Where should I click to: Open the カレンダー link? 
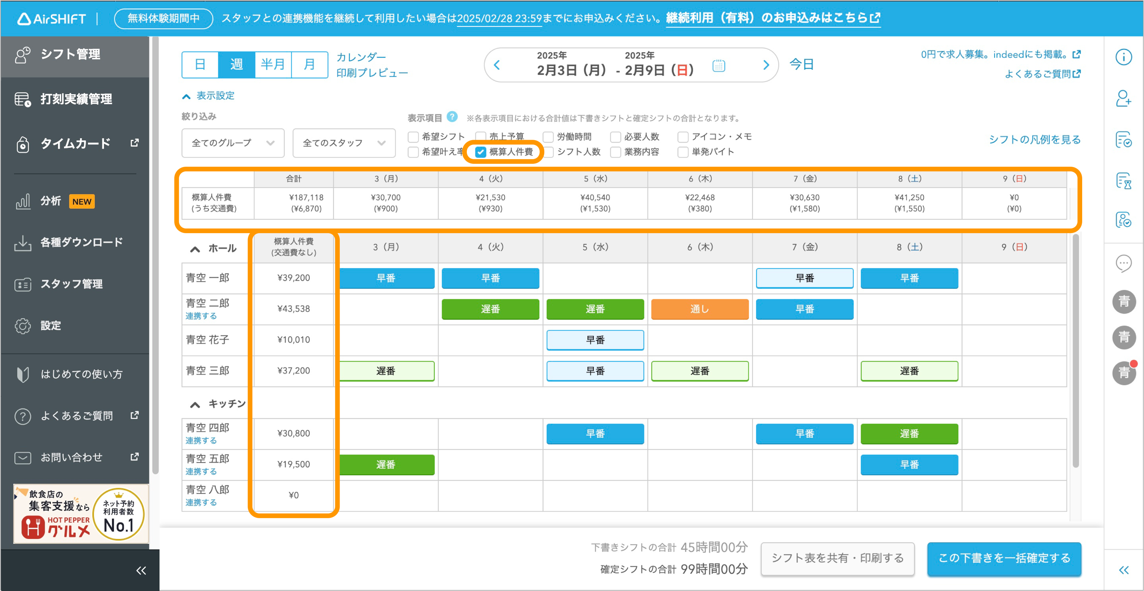click(361, 57)
